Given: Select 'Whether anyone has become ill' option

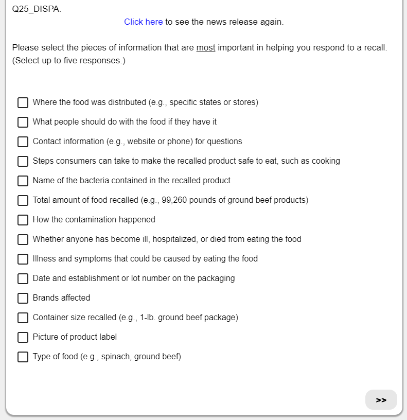Looking at the screenshot, I should (23, 239).
